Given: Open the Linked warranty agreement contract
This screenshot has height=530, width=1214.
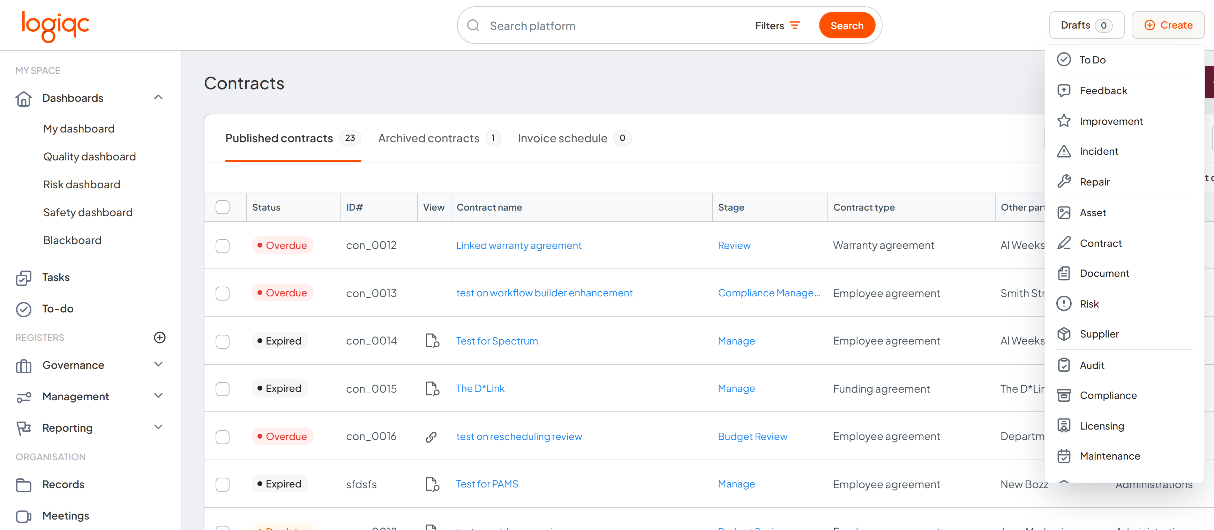Looking at the screenshot, I should pos(518,245).
